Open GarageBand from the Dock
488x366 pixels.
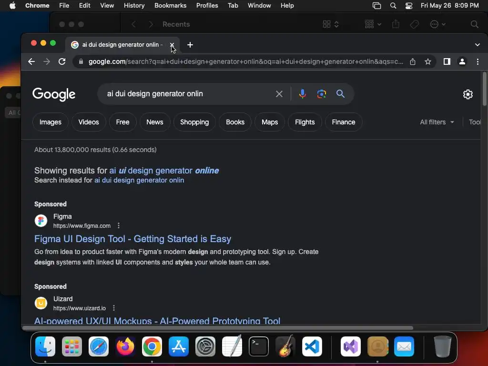[x=285, y=346]
